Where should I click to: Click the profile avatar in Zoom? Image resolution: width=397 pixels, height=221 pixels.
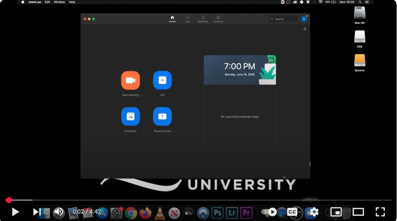tap(304, 19)
